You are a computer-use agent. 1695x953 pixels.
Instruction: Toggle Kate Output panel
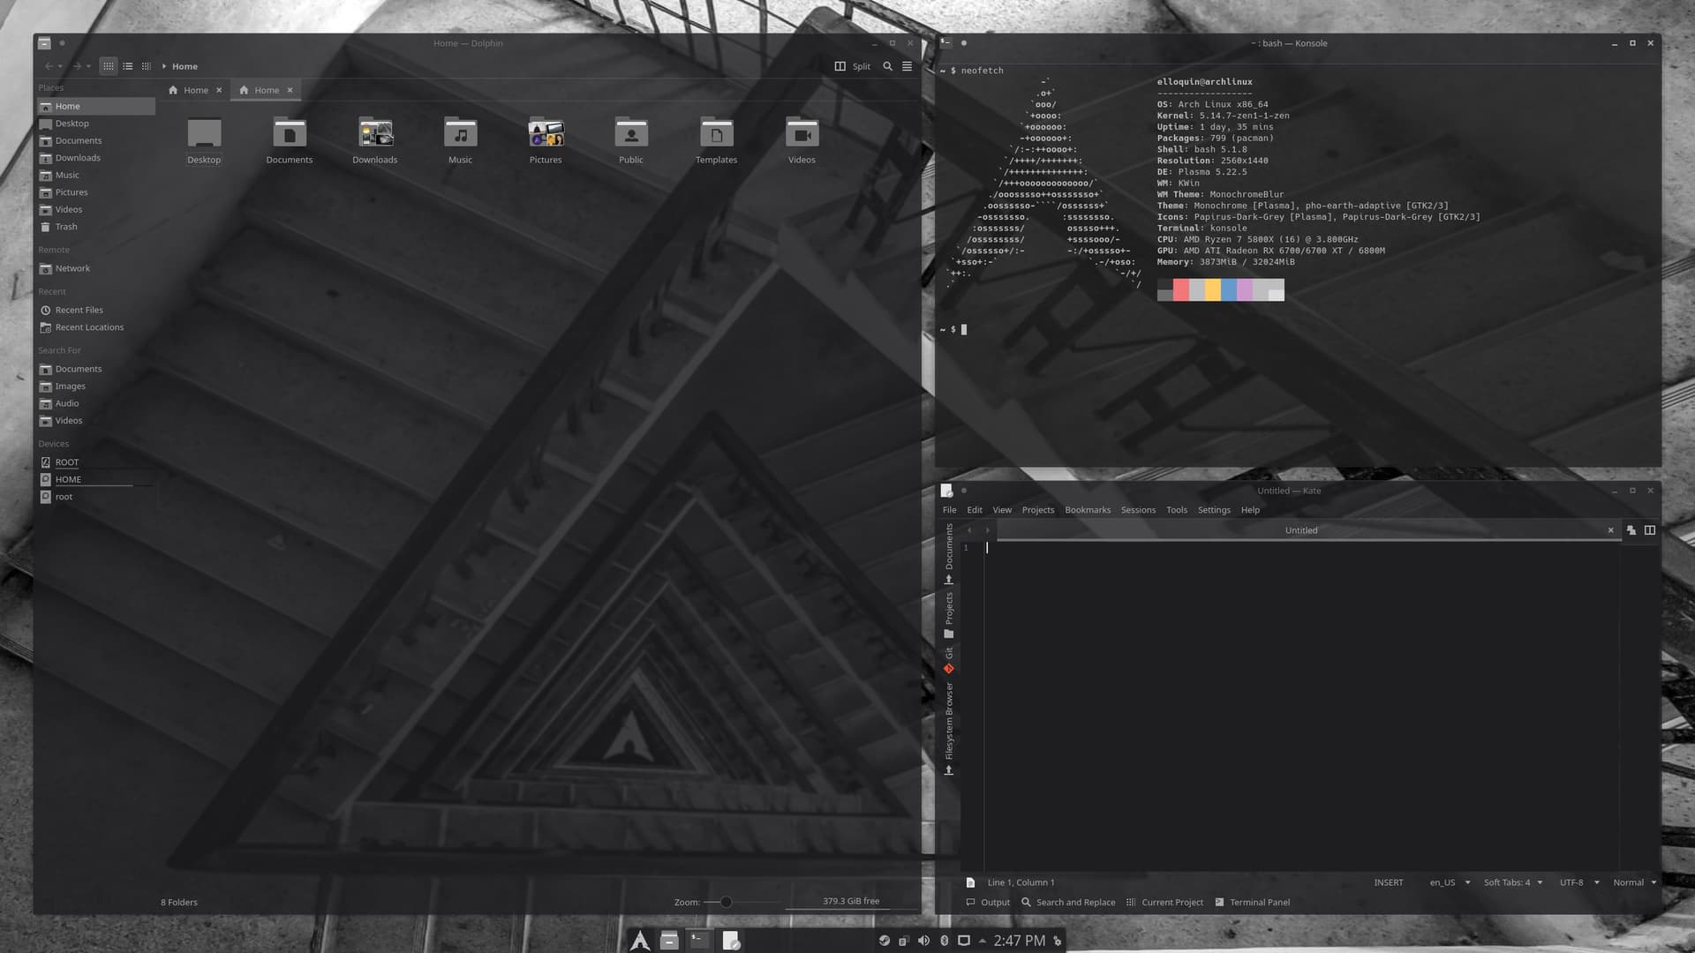(x=988, y=903)
